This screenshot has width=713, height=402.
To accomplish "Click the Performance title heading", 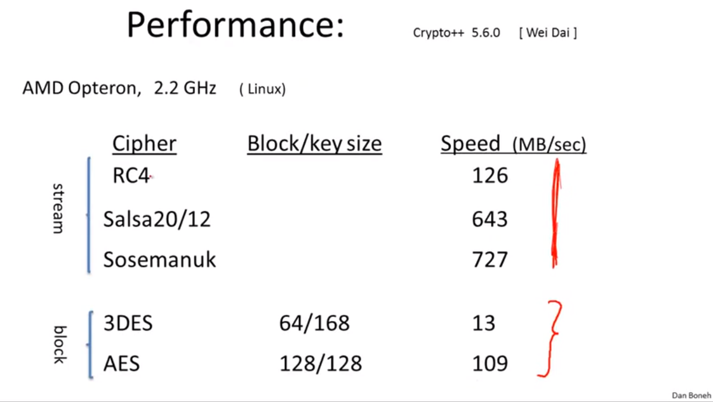I will coord(235,26).
